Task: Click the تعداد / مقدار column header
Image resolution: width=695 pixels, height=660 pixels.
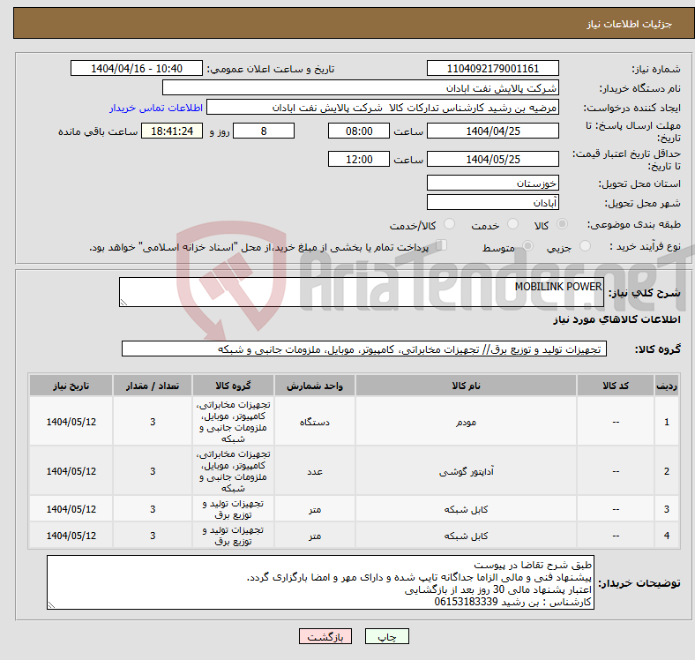Action: 153,386
